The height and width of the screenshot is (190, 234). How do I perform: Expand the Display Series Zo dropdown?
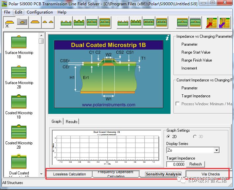[216, 150]
